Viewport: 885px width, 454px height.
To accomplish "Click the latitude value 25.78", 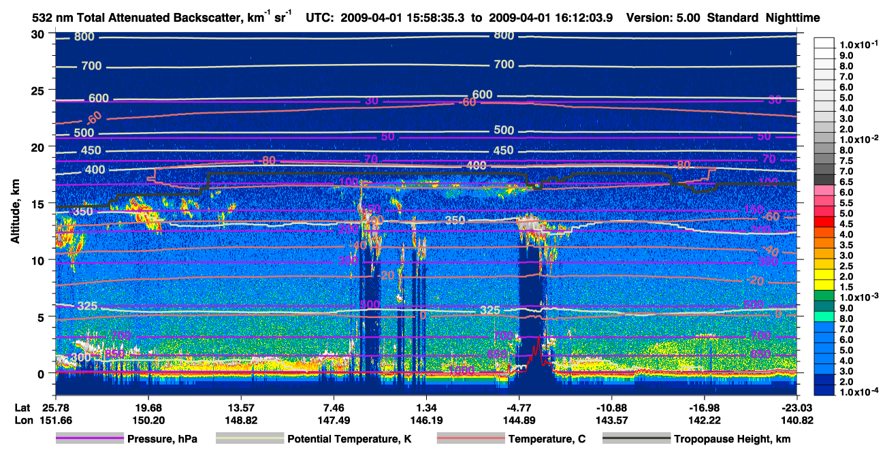I will tap(57, 408).
